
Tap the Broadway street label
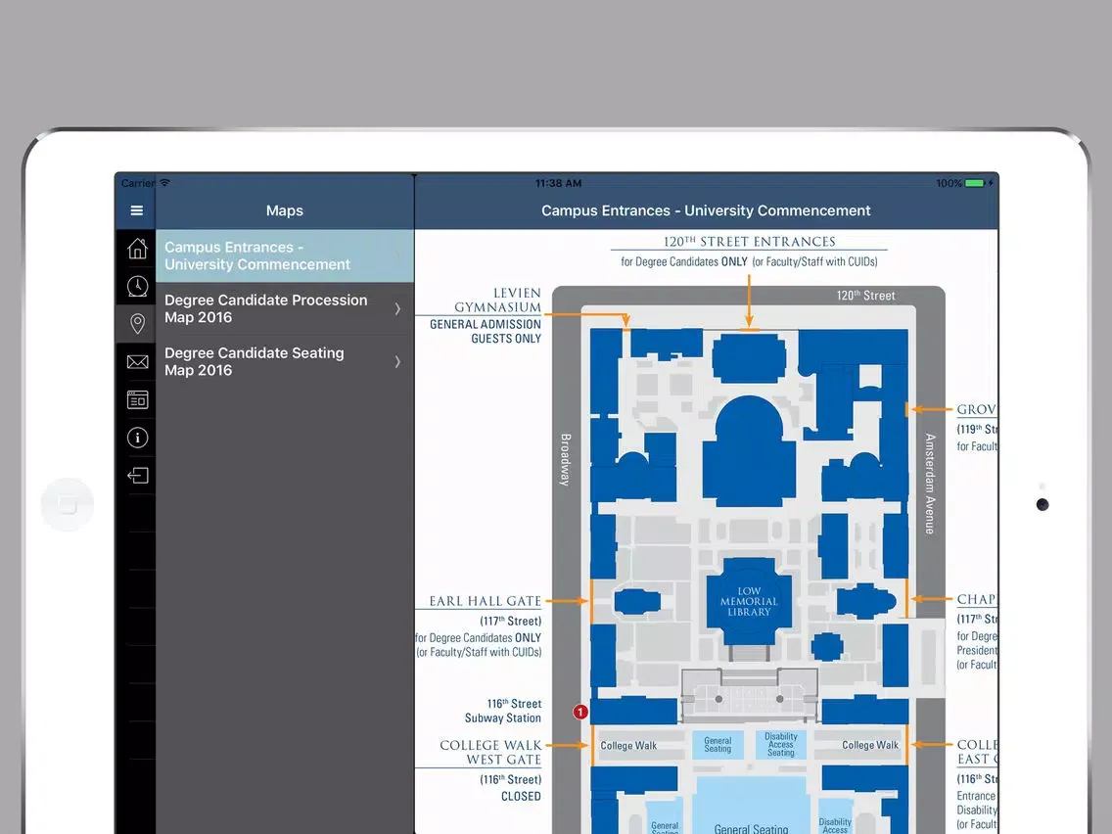[565, 459]
